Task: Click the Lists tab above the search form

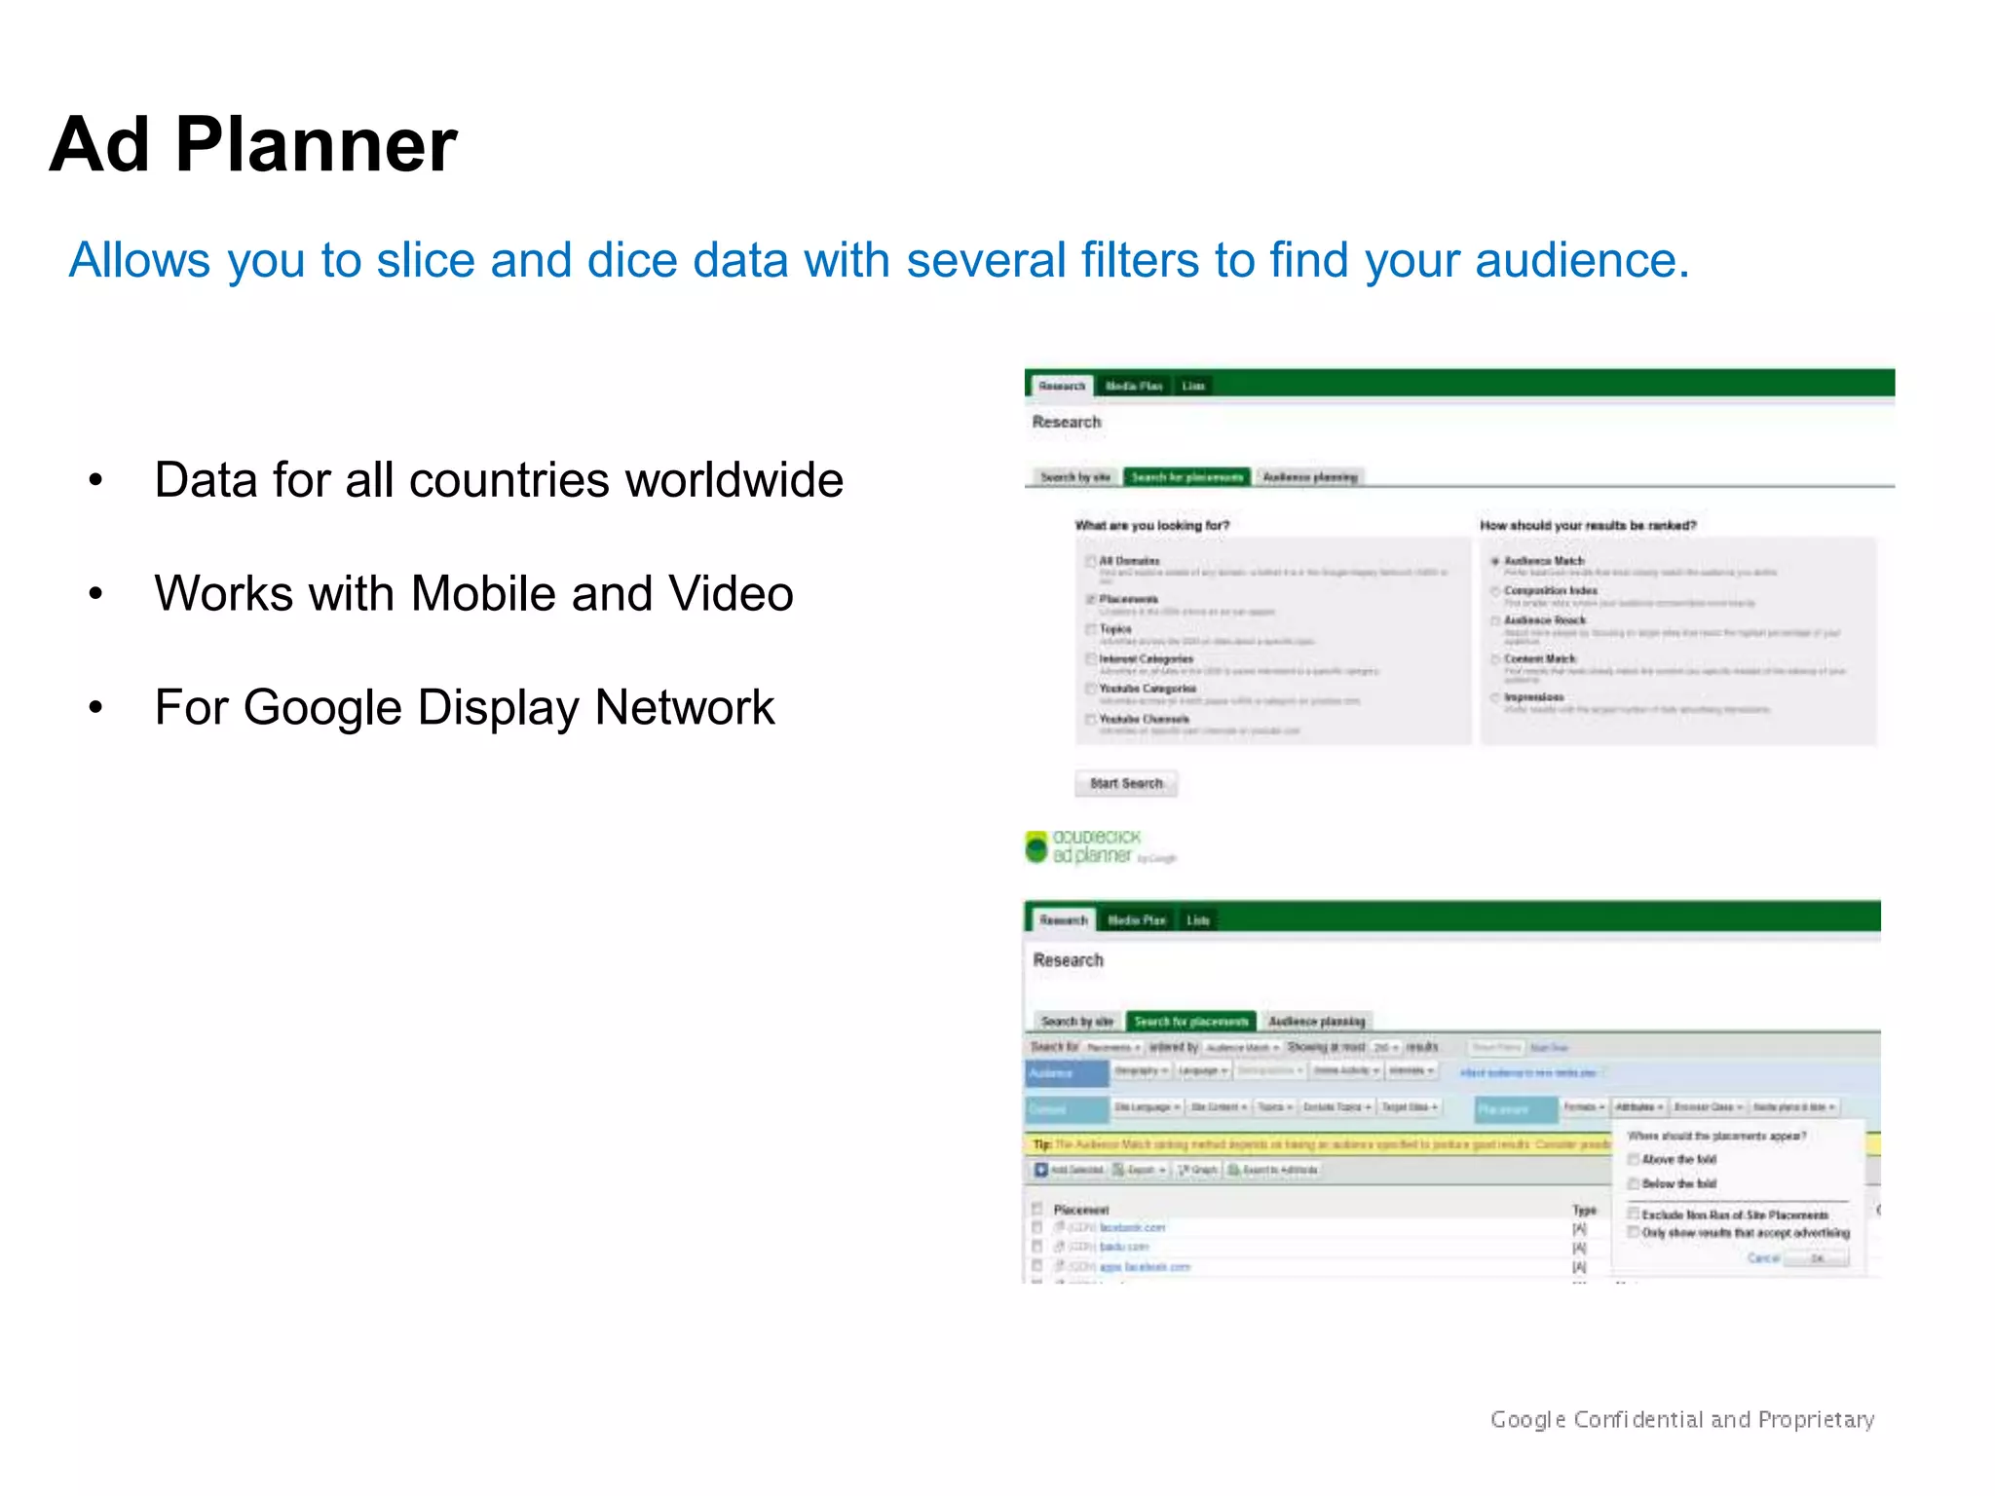Action: click(1194, 386)
